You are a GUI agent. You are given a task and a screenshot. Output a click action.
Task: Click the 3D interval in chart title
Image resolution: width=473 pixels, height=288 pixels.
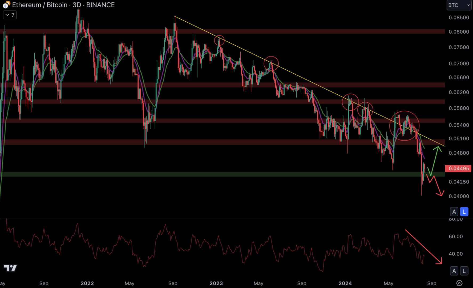point(77,5)
